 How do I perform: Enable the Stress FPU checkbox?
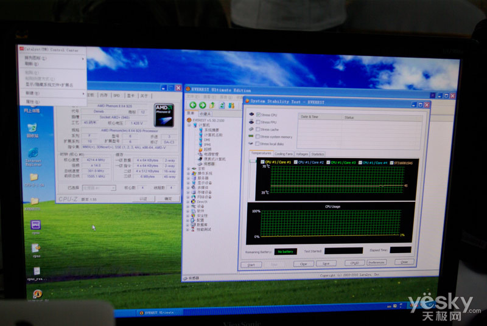(258, 122)
